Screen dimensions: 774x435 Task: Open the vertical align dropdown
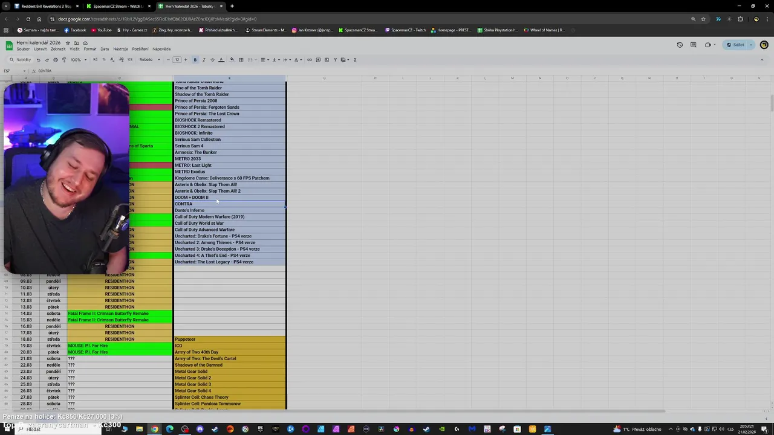(x=275, y=60)
